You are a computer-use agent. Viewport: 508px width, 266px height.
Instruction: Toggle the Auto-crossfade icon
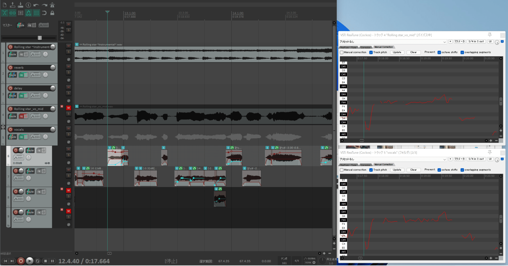pyautogui.click(x=4, y=13)
